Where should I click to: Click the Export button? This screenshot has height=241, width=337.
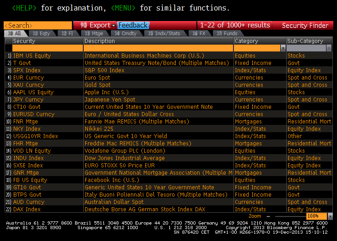95,25
